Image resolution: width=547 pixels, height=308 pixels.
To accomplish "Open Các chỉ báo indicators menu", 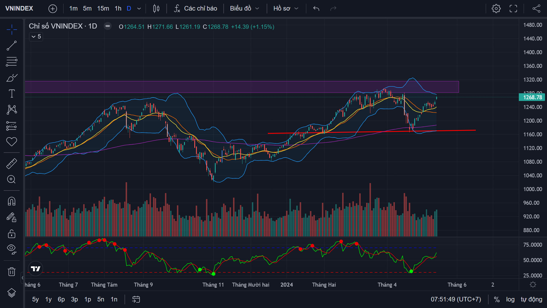I will click(x=195, y=9).
